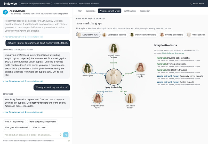
Task: Click the Reset demo refresh icon
Action: 191,4
